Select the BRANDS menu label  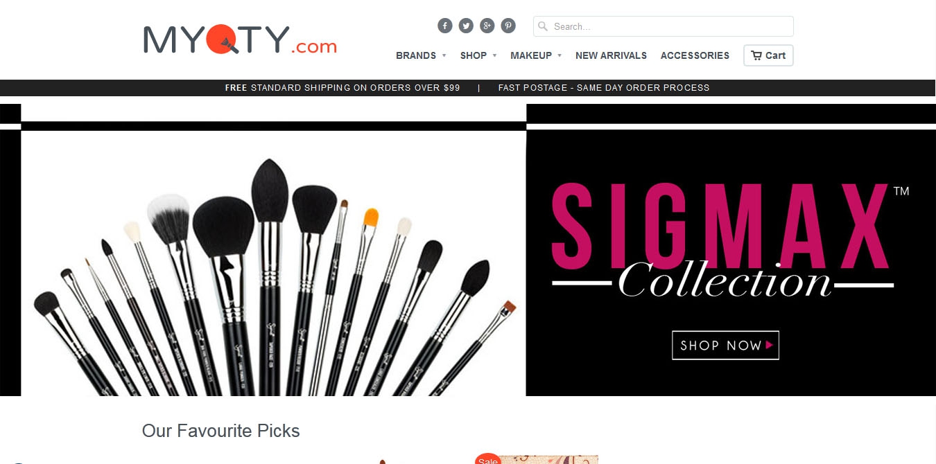(x=416, y=55)
